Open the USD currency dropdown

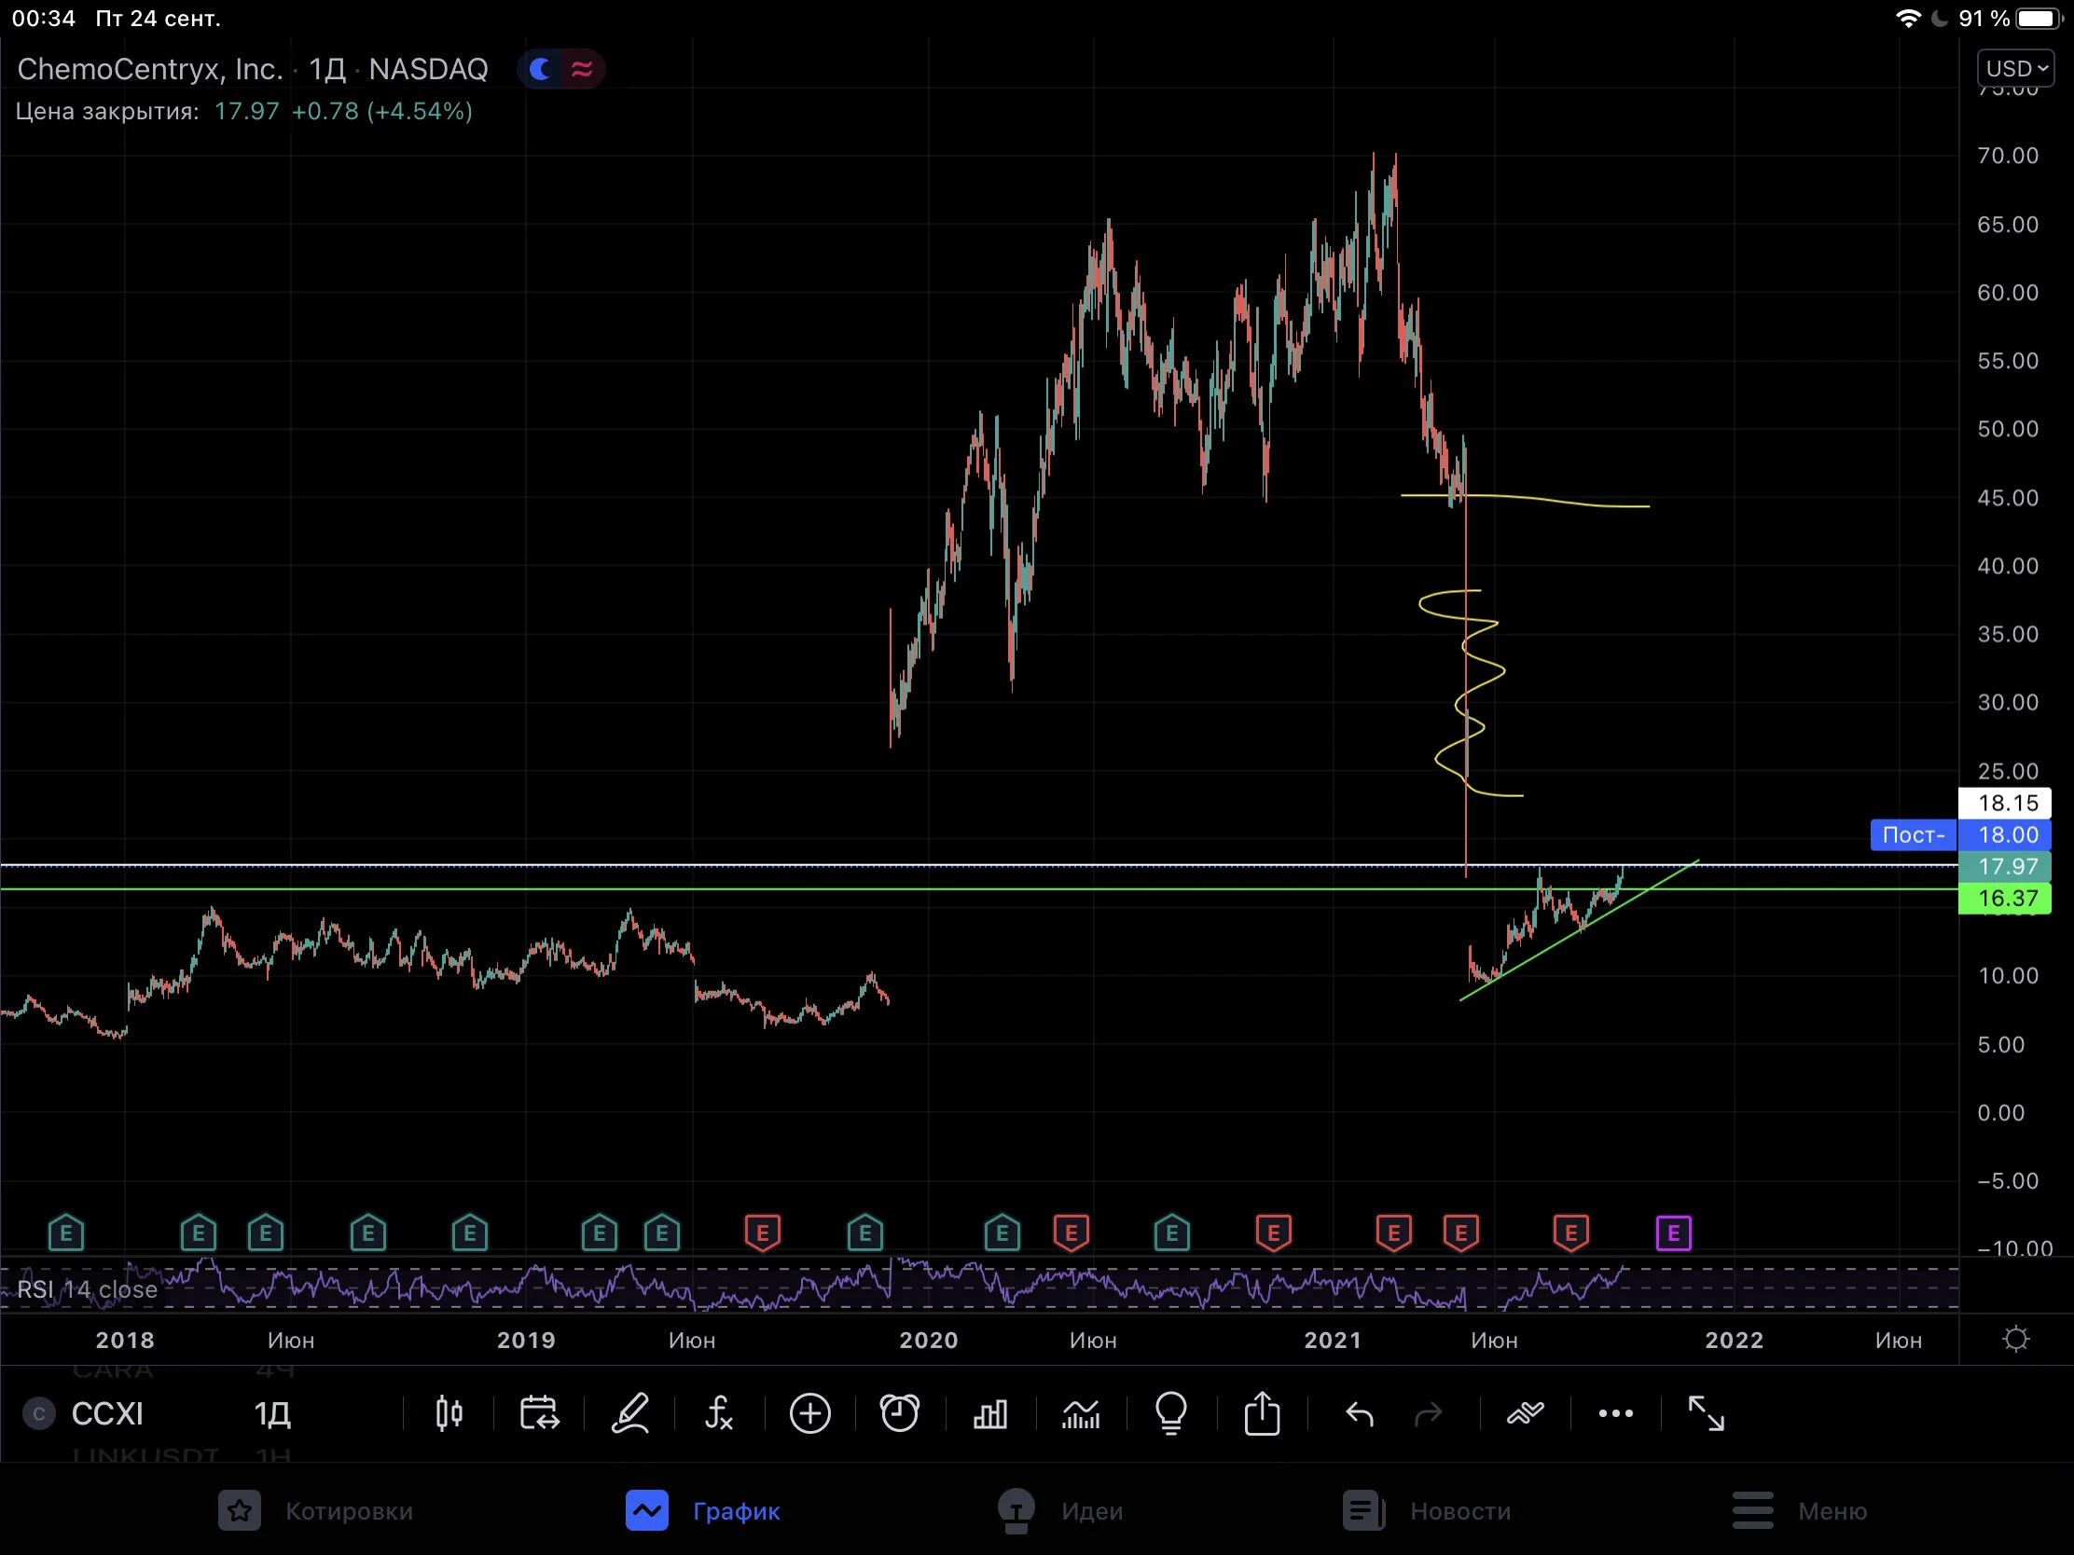coord(2016,68)
